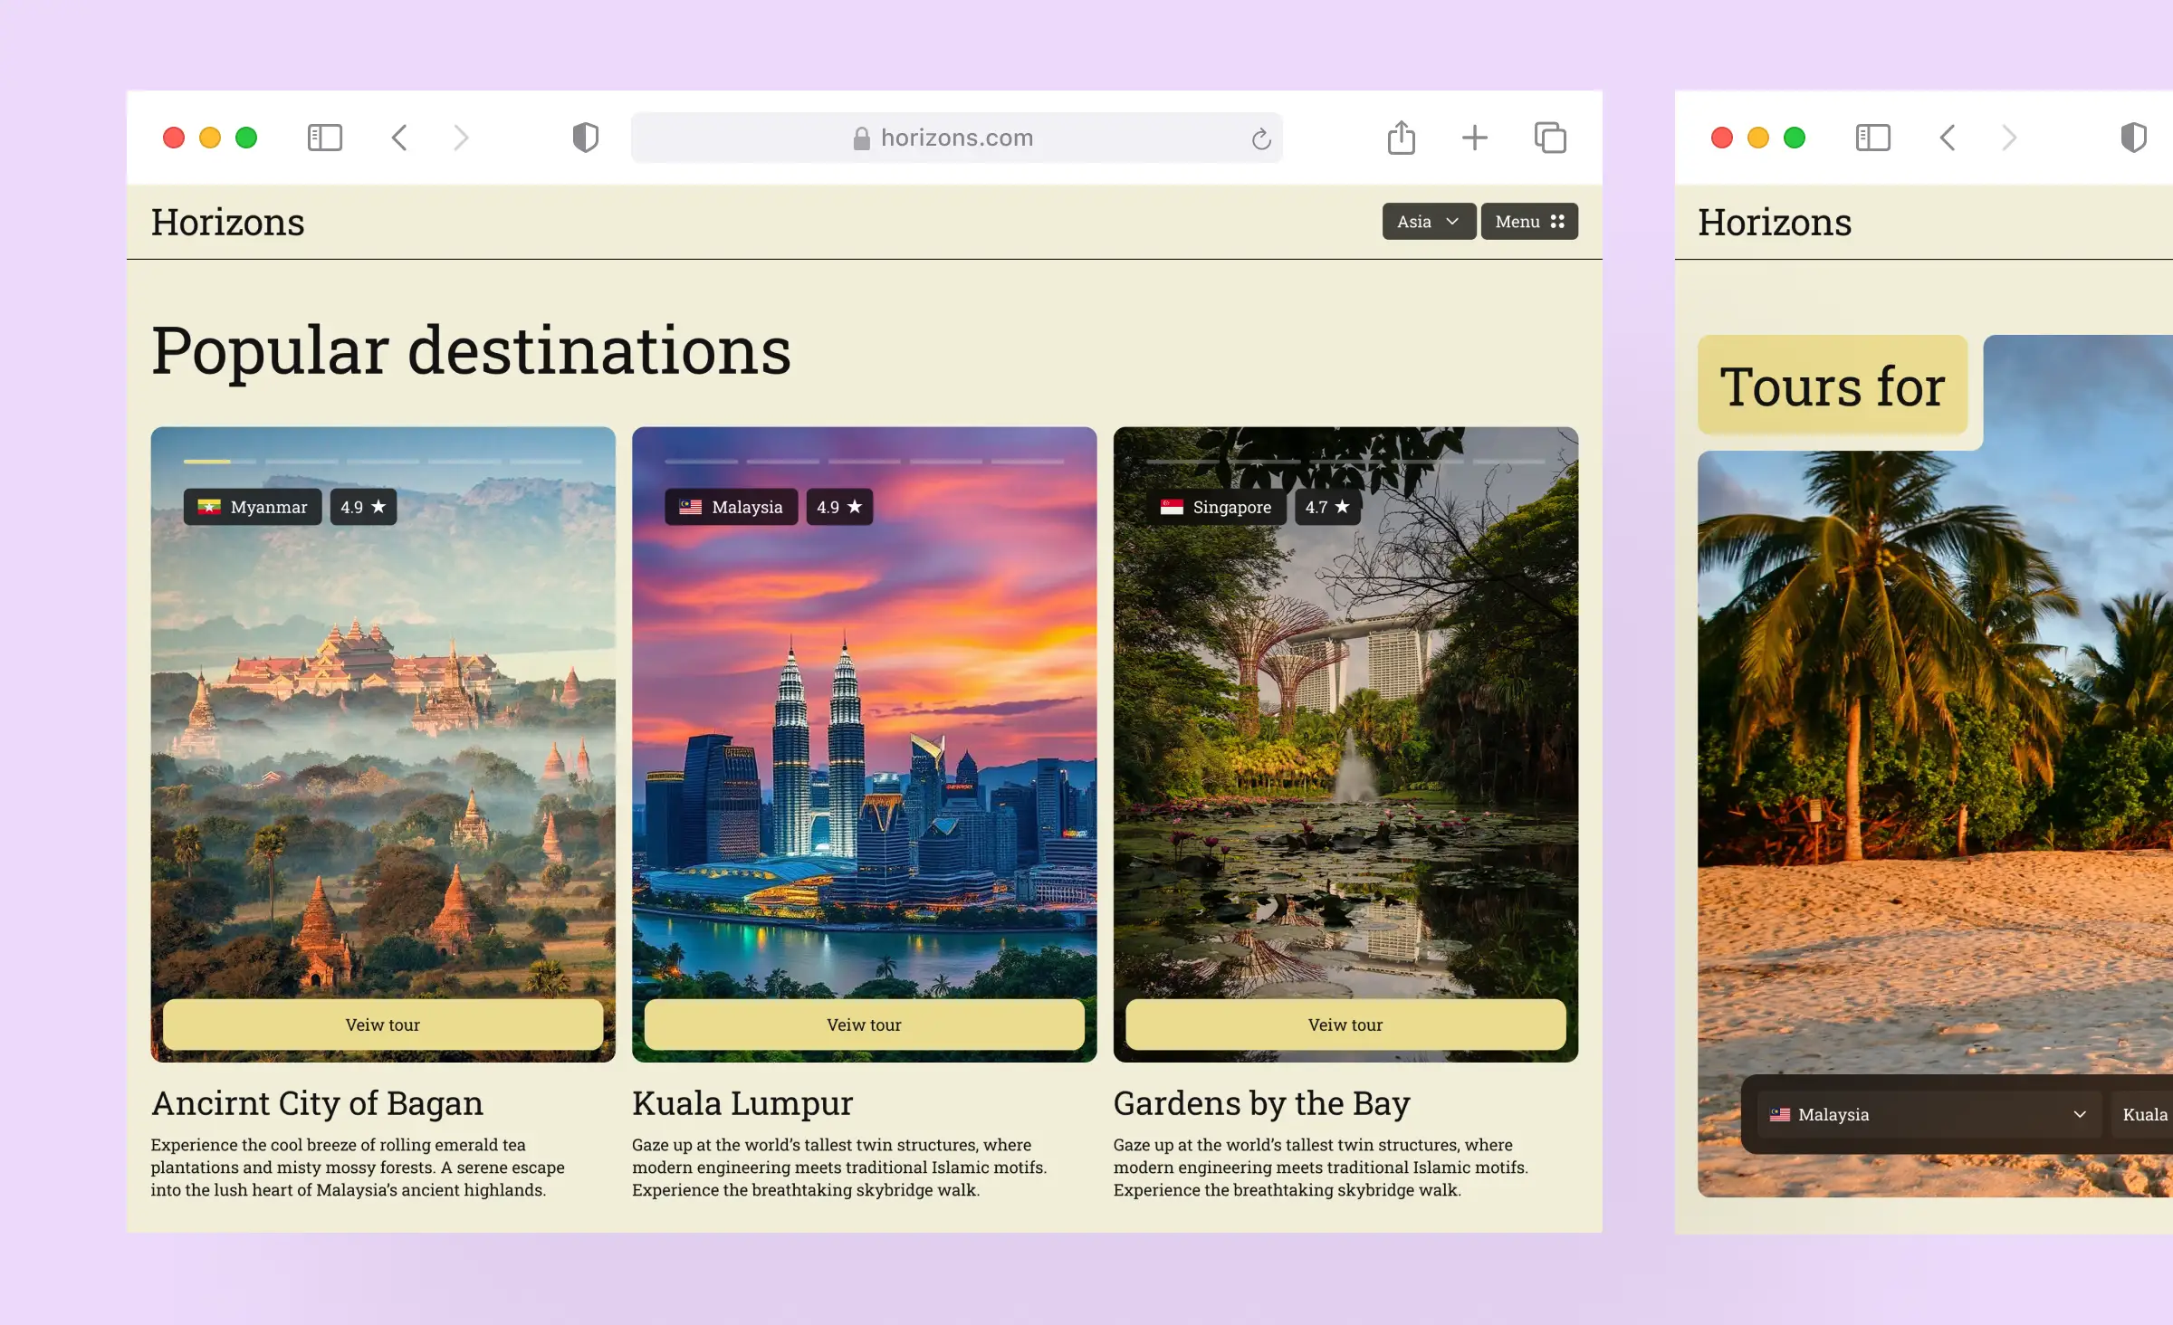Image resolution: width=2173 pixels, height=1325 pixels.
Task: Open the Asia region dropdown
Action: click(x=1428, y=221)
